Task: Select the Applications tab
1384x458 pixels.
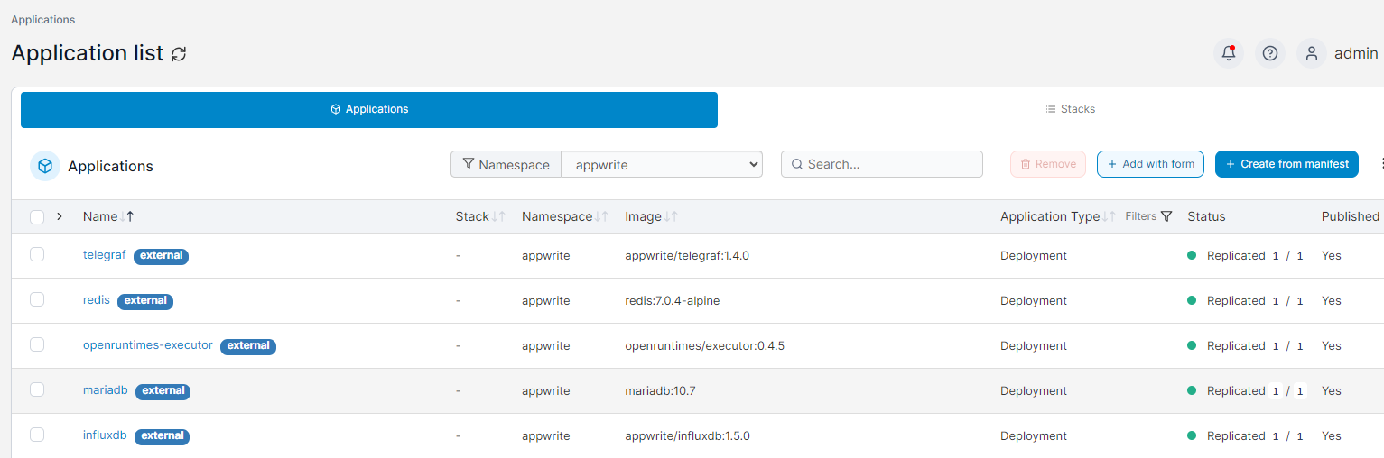Action: click(x=369, y=109)
